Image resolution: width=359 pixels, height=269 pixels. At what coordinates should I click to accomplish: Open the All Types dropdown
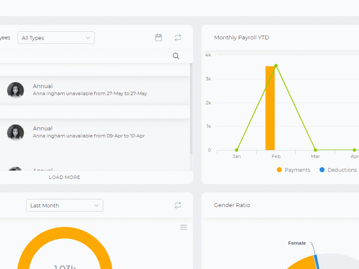56,38
